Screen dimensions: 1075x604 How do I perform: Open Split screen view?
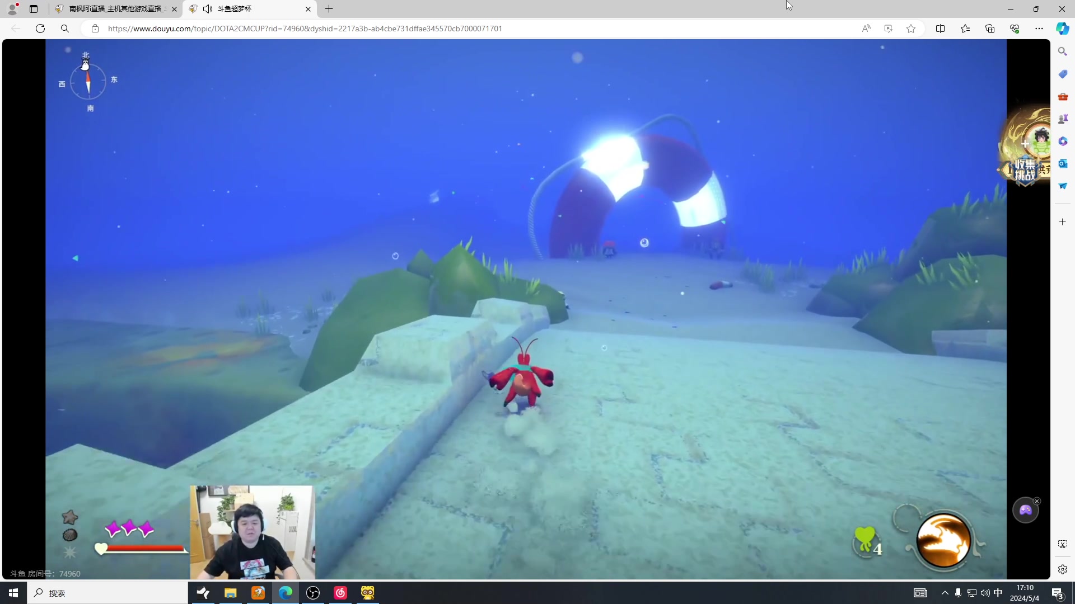[x=941, y=29]
